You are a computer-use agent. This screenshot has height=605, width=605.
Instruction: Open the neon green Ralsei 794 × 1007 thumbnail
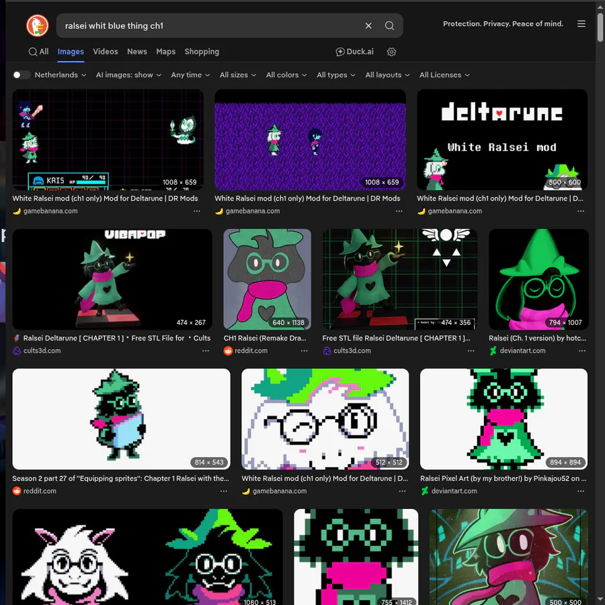(538, 279)
